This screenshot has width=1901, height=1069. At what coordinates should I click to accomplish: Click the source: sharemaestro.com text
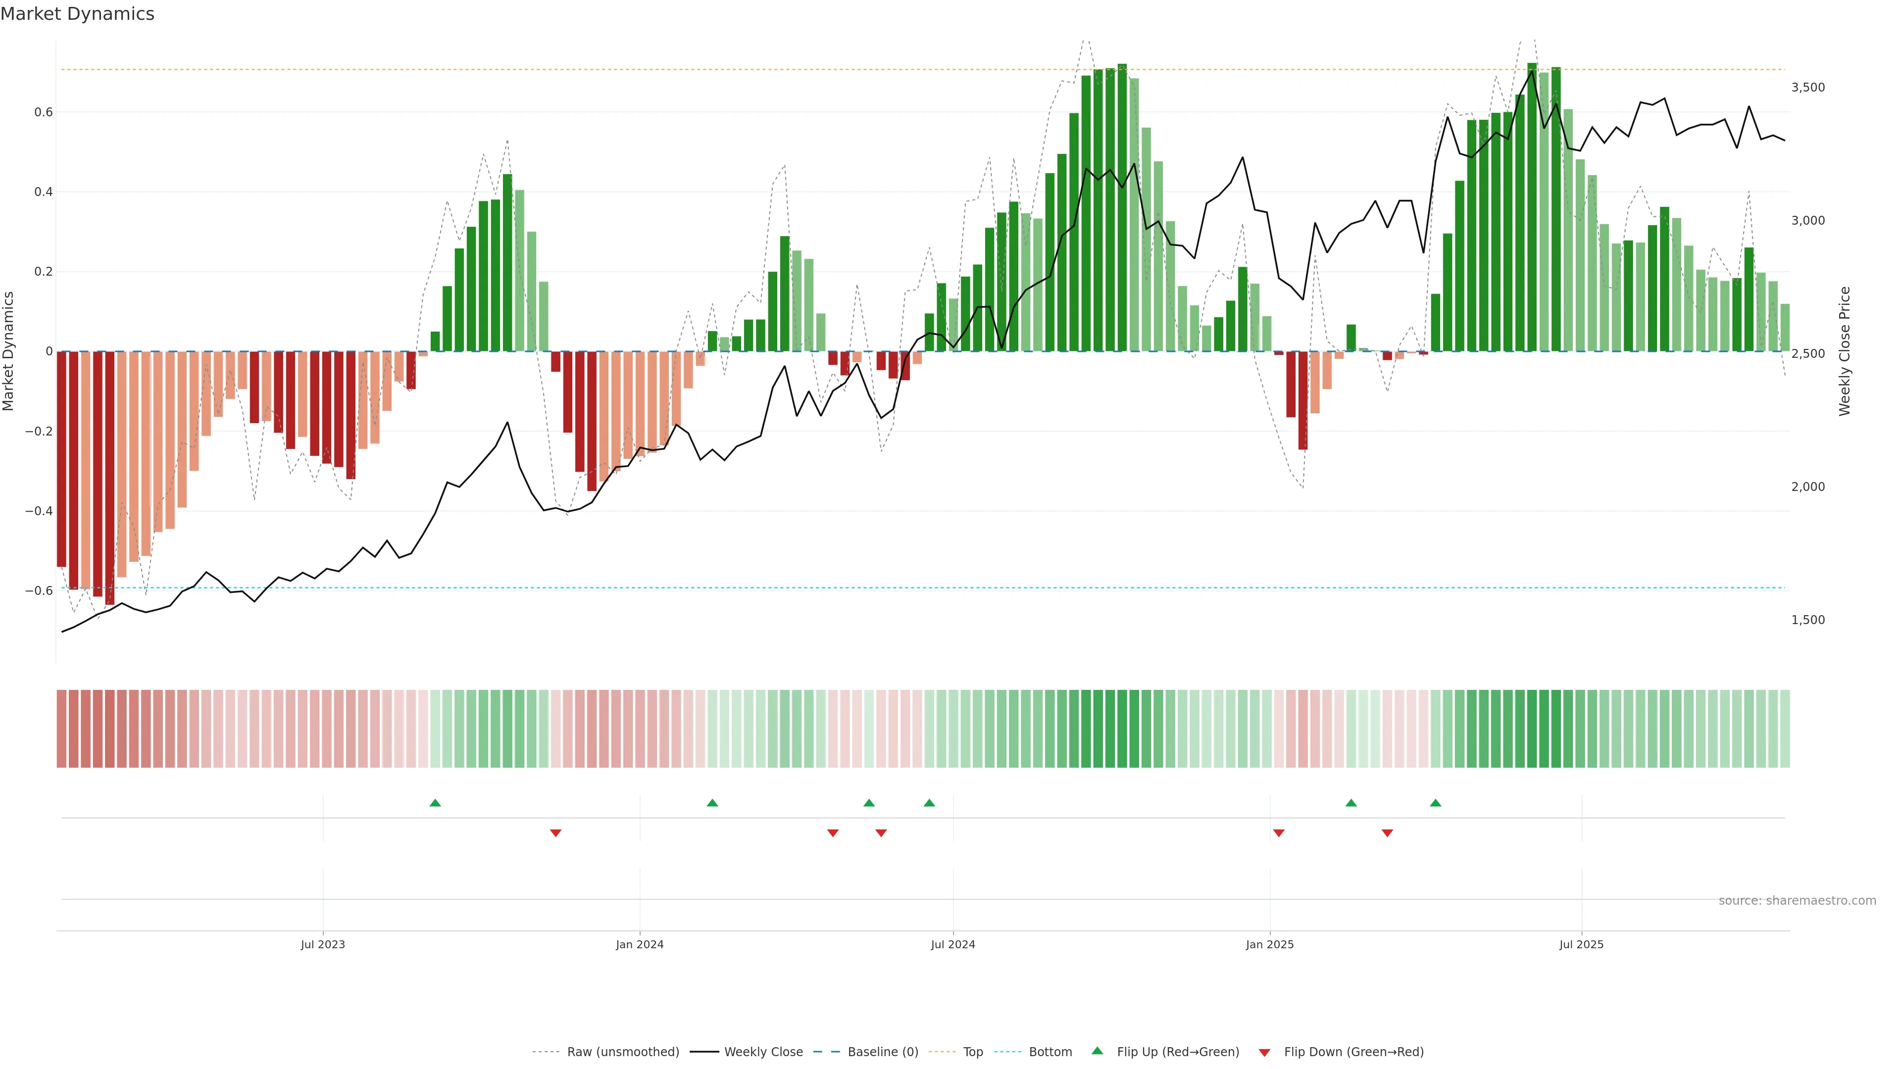coord(1797,901)
